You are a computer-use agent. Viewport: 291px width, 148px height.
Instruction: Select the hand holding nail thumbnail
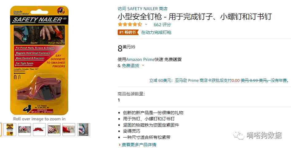(x=25, y=130)
